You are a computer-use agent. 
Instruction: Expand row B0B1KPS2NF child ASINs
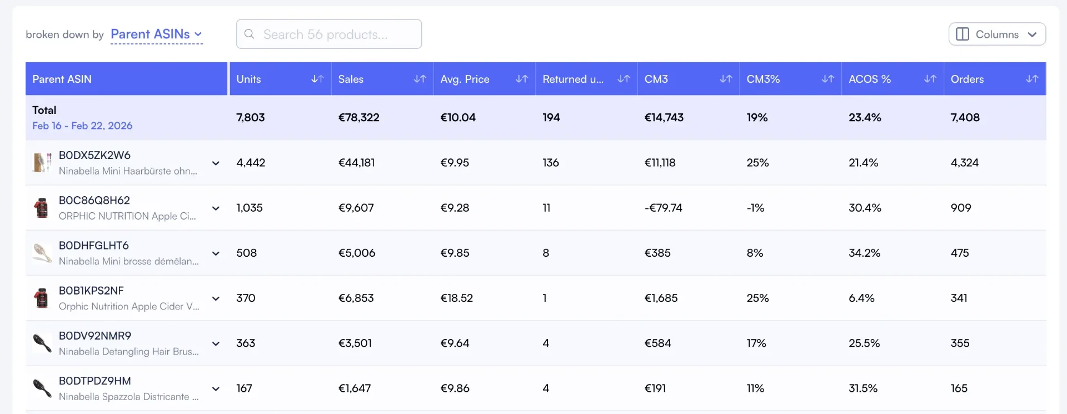click(x=216, y=298)
